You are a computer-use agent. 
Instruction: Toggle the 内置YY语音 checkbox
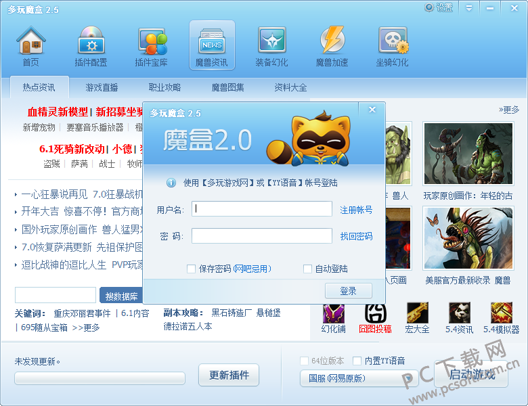pyautogui.click(x=357, y=361)
